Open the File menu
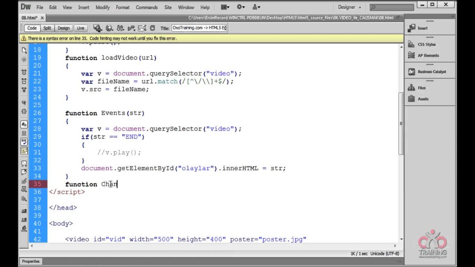This screenshot has width=475, height=267. (x=40, y=7)
